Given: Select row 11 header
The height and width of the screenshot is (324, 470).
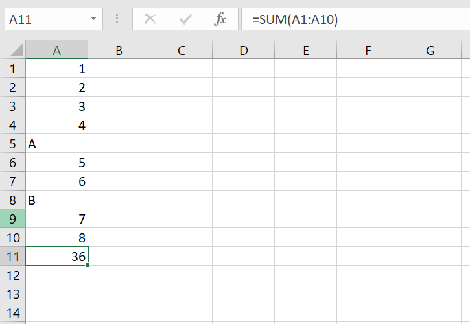Looking at the screenshot, I should coord(12,256).
